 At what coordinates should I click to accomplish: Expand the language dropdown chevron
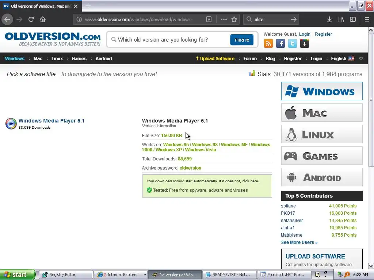361,58
